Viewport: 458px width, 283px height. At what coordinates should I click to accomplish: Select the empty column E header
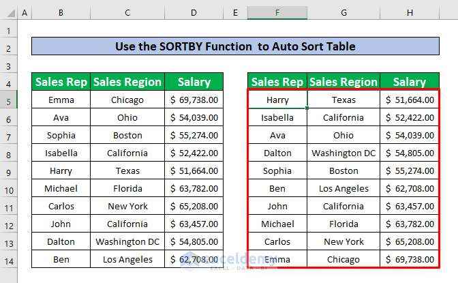coord(235,13)
